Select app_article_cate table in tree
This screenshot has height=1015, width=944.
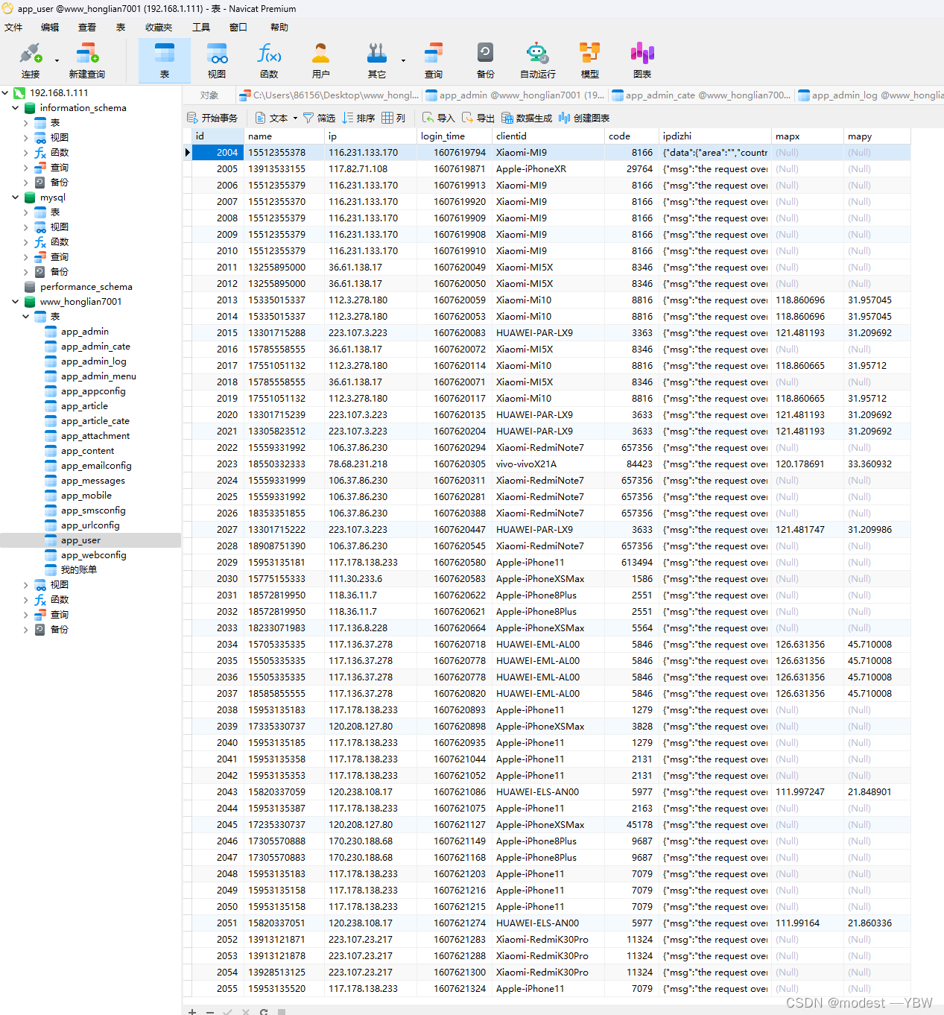click(x=95, y=421)
